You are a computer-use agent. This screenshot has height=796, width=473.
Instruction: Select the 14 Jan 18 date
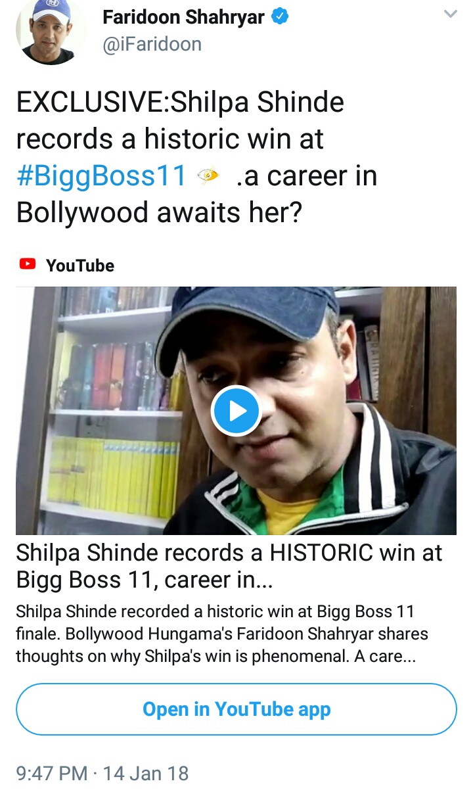[x=146, y=774]
